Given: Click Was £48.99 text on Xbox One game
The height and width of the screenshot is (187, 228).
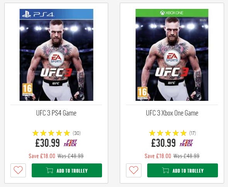Looking at the screenshot, I should click(186, 156).
